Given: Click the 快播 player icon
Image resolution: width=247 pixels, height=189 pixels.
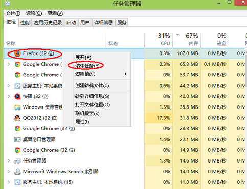Looking at the screenshot, I should (17, 96).
